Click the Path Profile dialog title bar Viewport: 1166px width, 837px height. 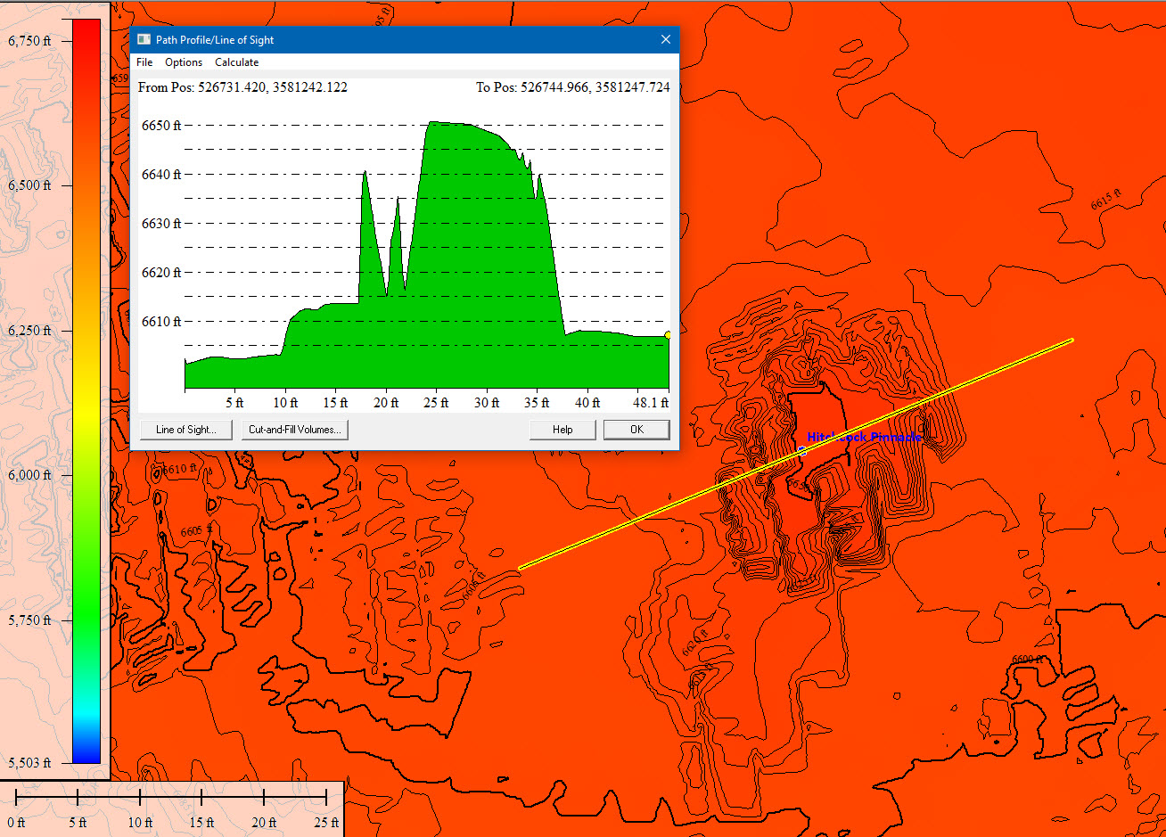click(x=401, y=40)
